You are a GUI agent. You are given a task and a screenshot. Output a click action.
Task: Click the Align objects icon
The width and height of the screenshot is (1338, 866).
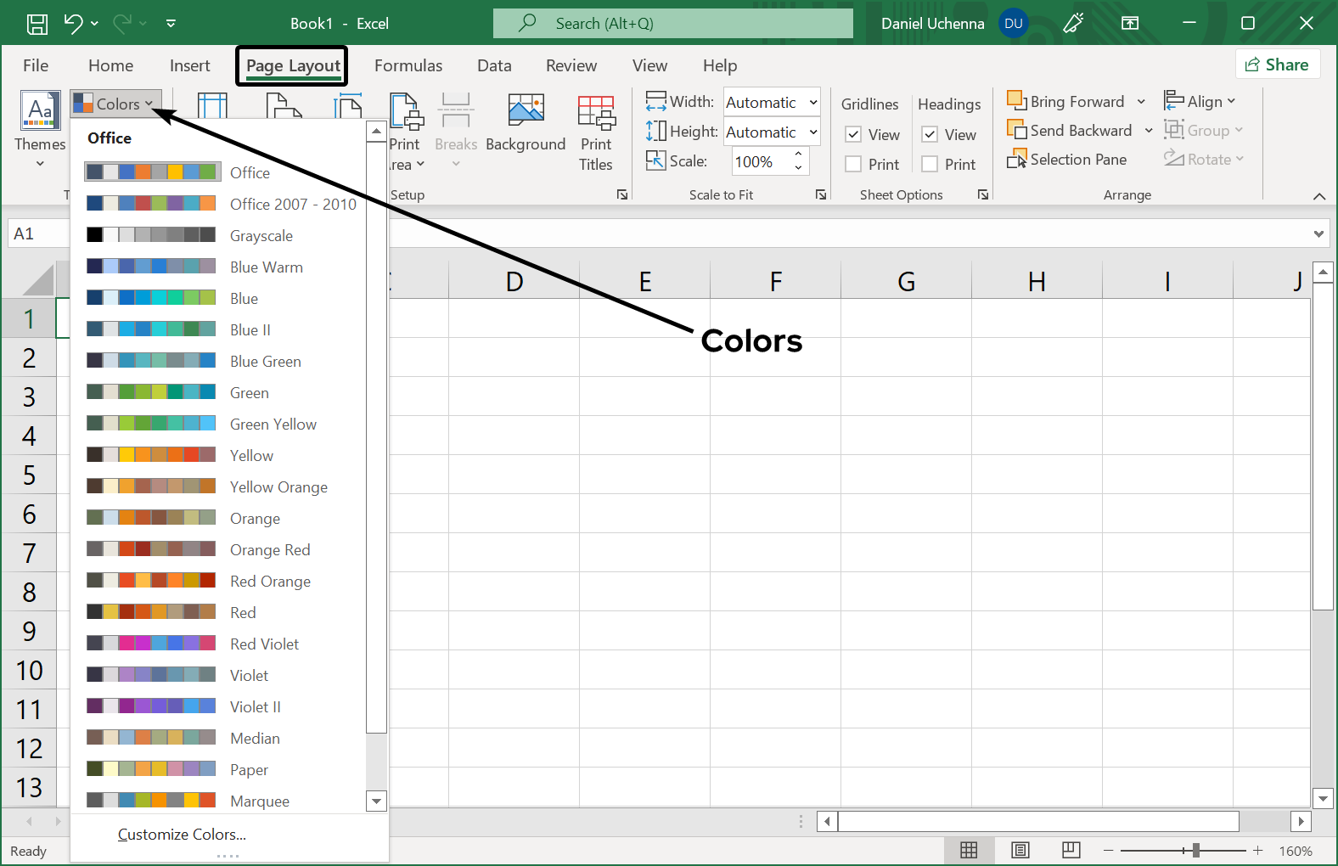(1174, 101)
